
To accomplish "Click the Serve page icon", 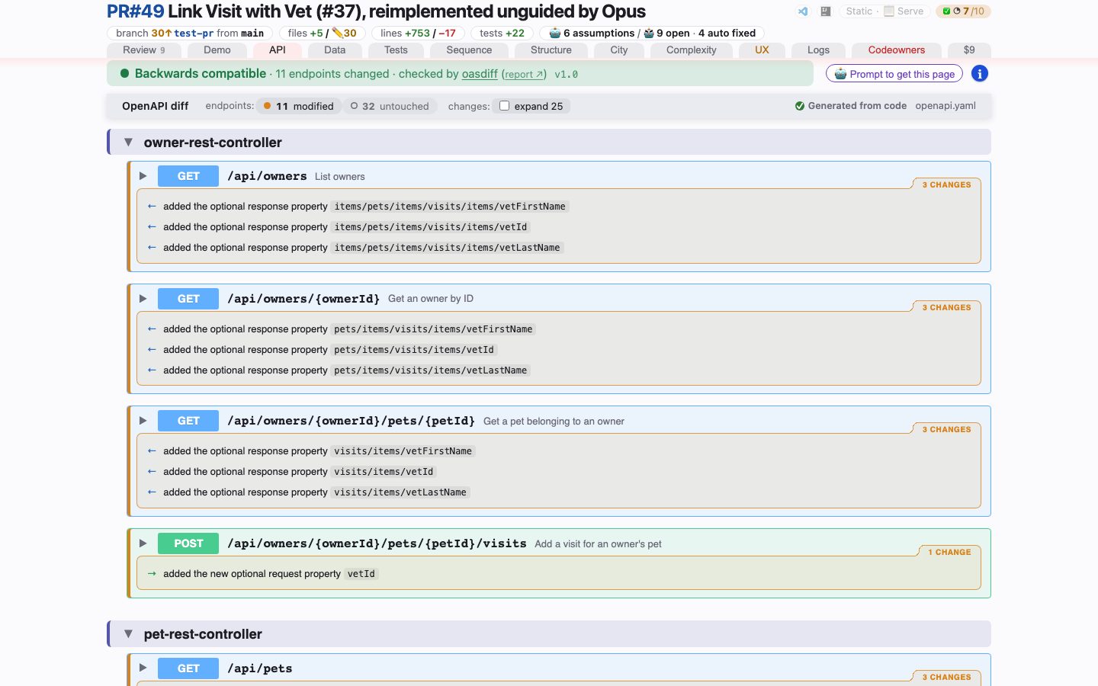I will (x=889, y=11).
